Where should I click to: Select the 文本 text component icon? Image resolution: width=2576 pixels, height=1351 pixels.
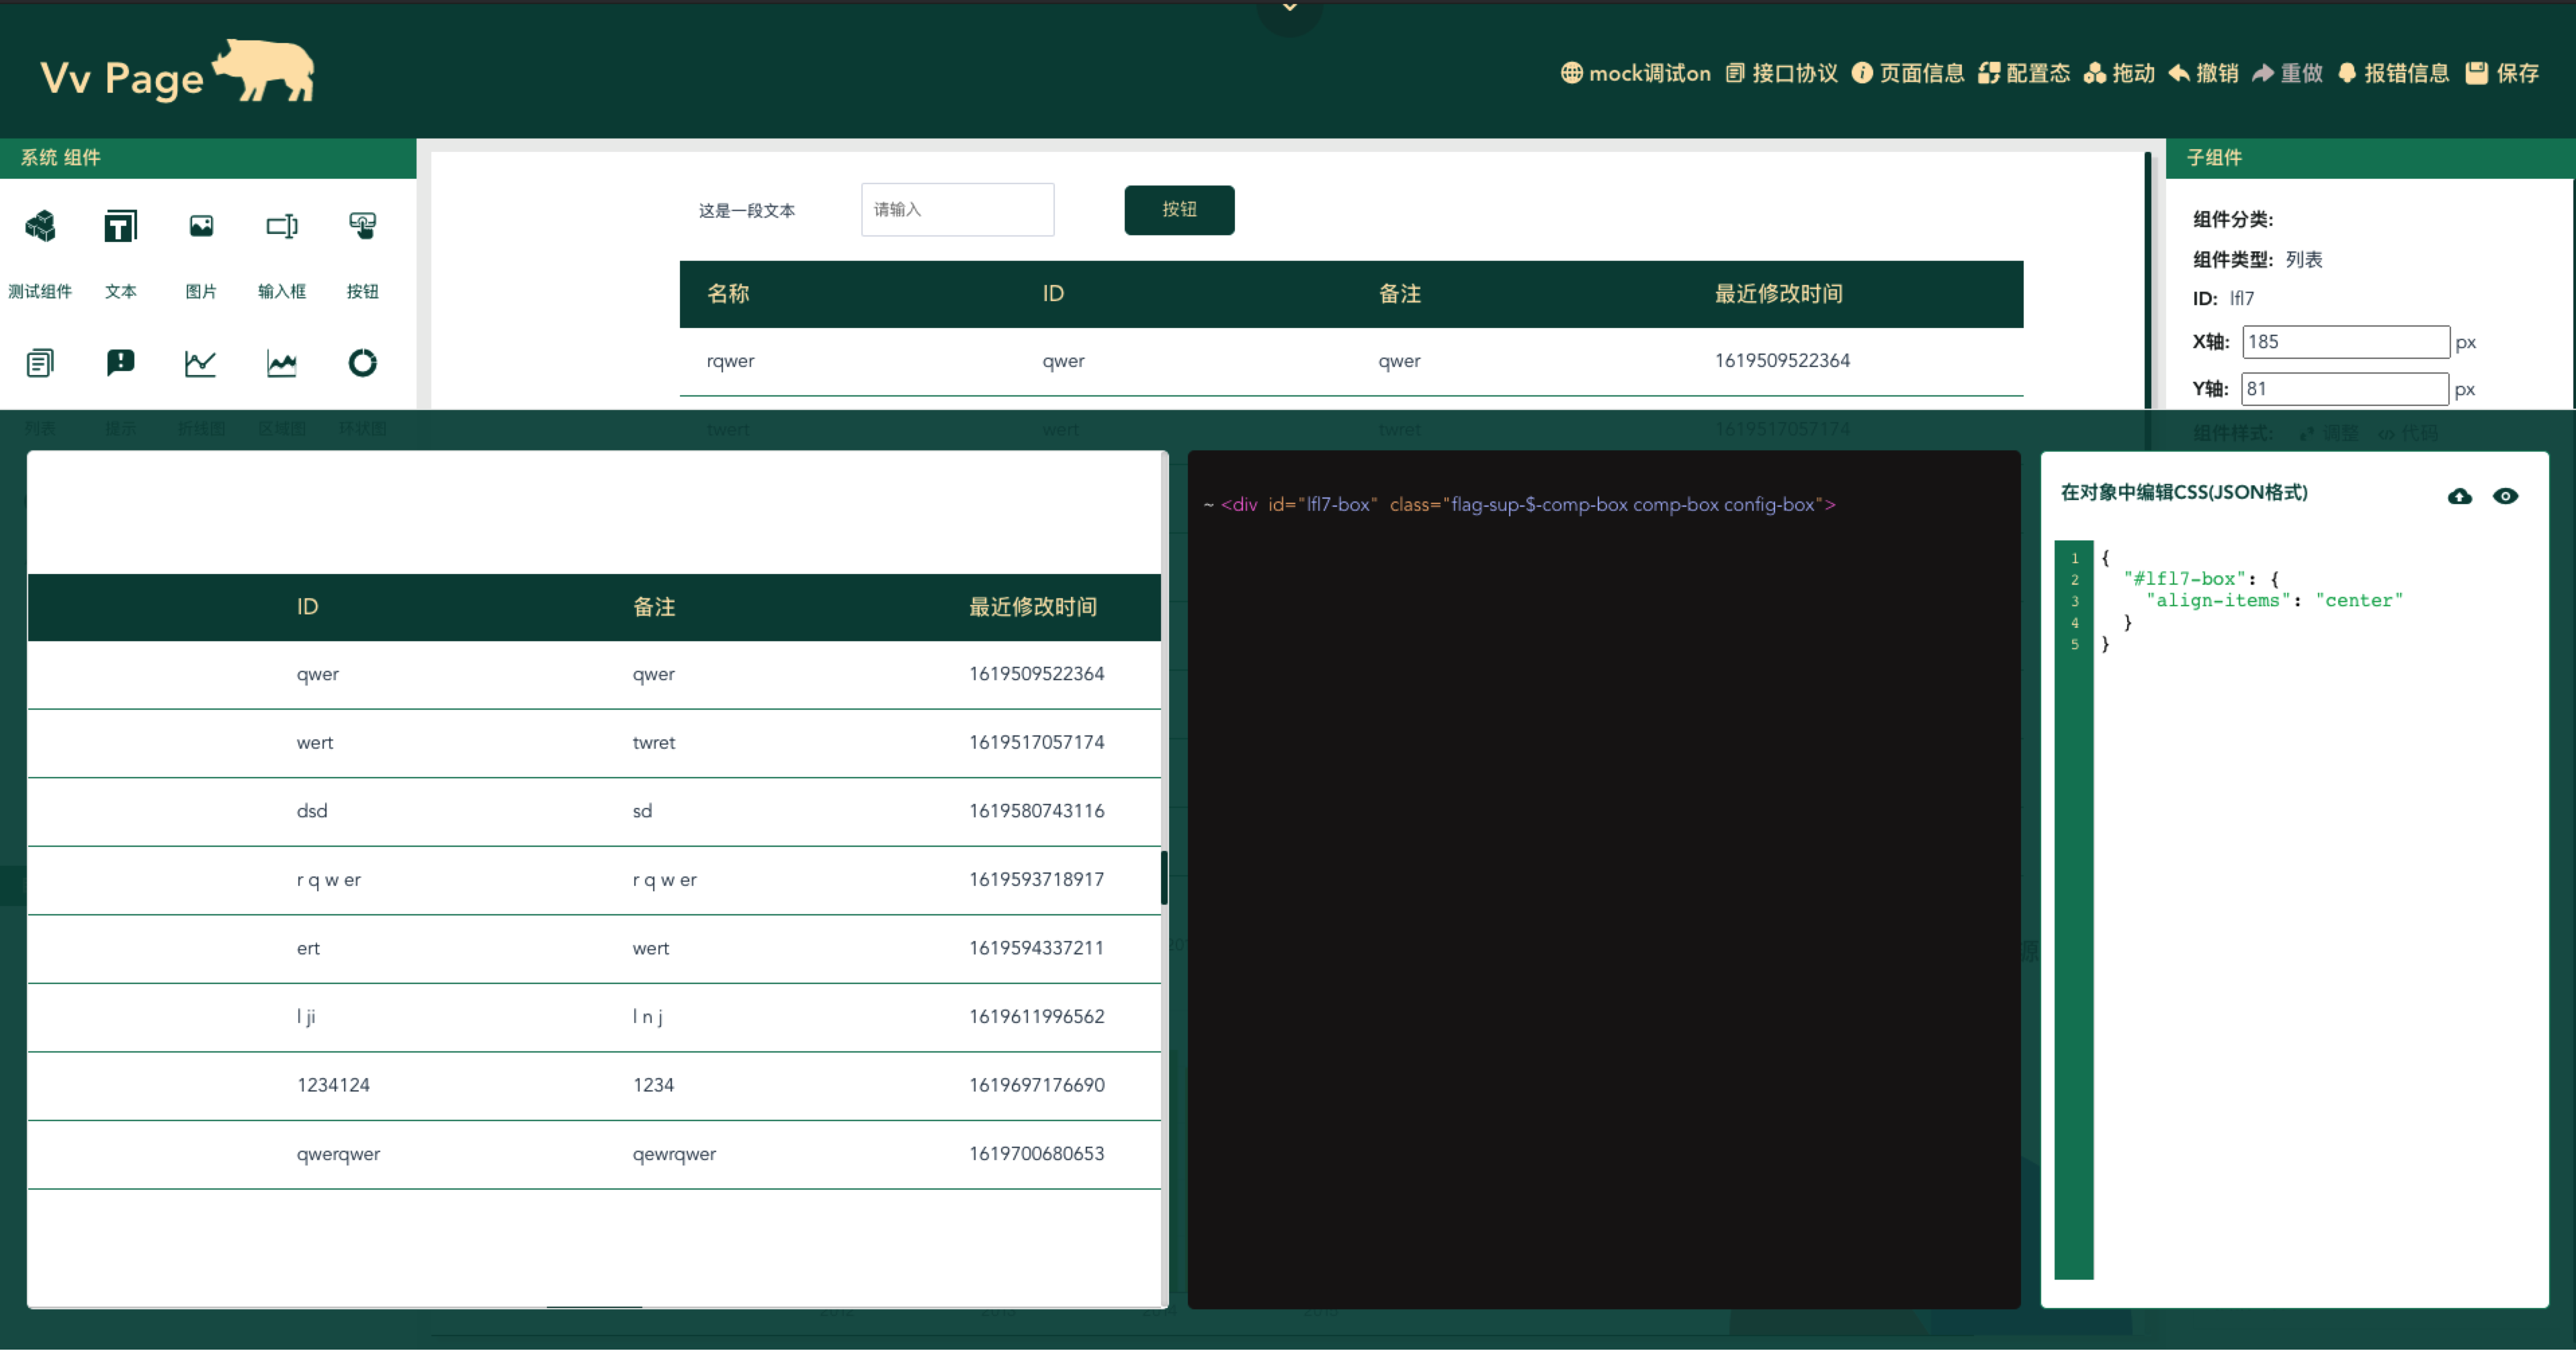click(x=121, y=226)
